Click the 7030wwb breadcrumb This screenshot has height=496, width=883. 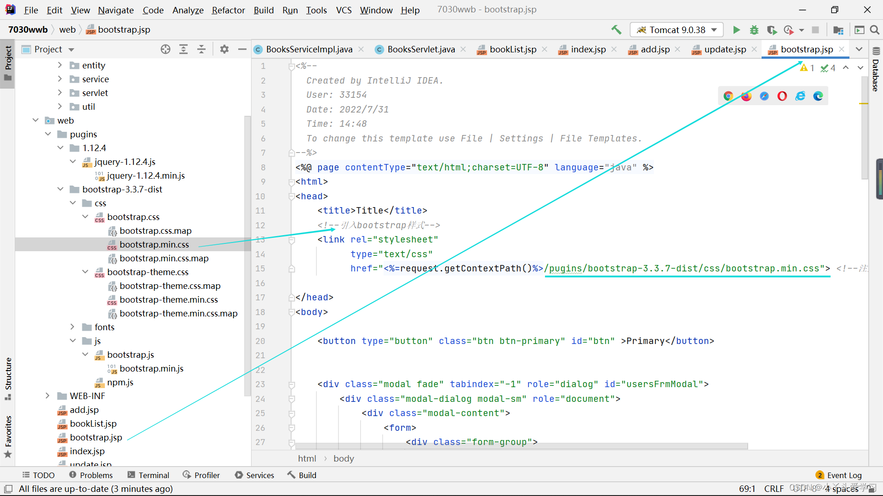(x=28, y=30)
